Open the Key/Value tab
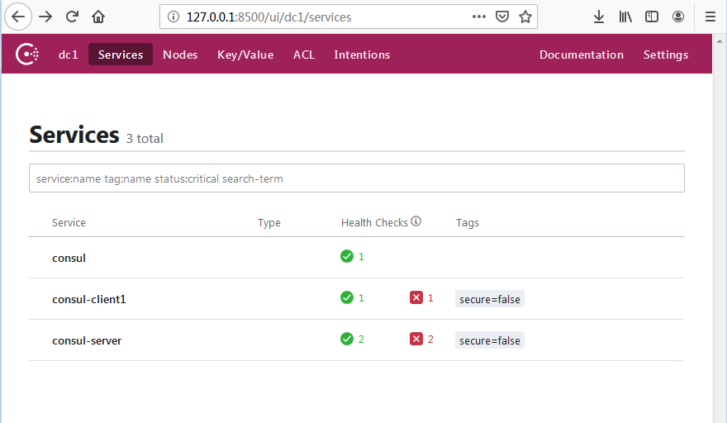 click(245, 55)
